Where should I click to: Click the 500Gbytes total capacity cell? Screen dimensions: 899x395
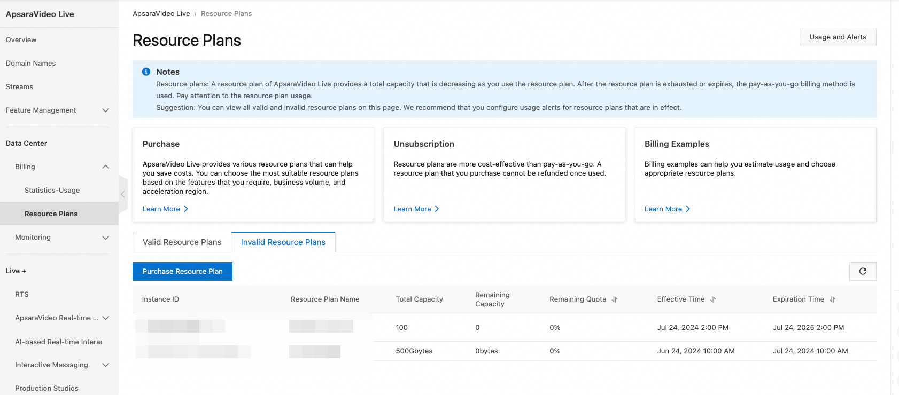pyautogui.click(x=414, y=351)
